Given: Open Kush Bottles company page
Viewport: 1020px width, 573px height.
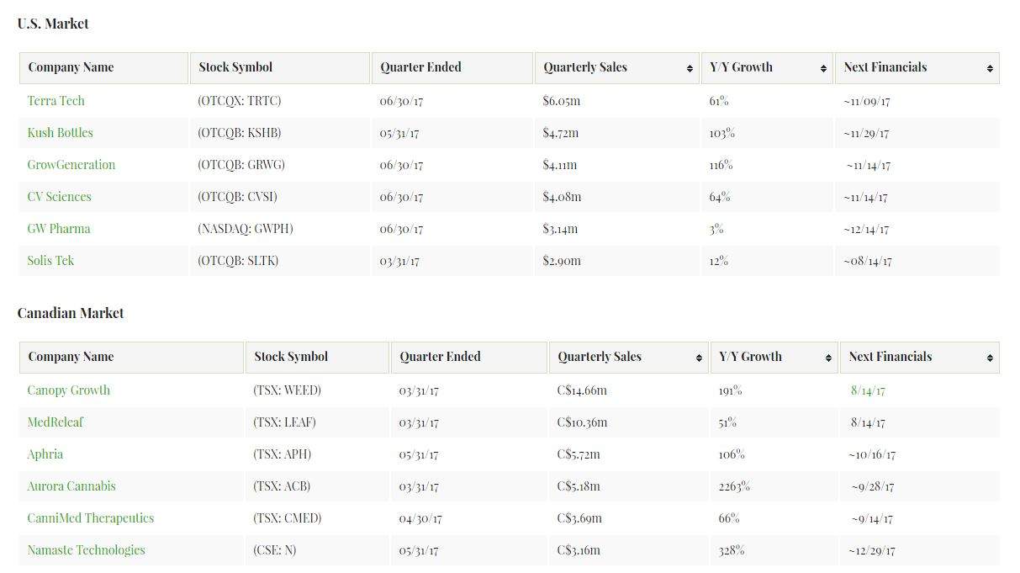Looking at the screenshot, I should tap(60, 133).
